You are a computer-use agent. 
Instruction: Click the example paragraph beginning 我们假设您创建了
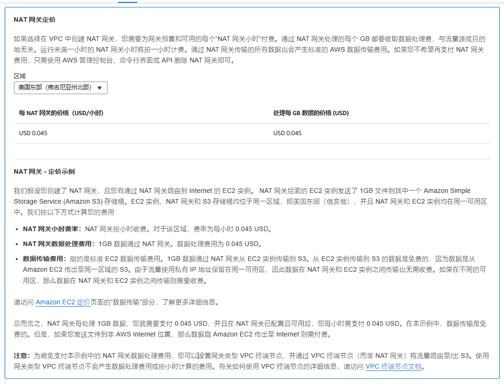250,201
